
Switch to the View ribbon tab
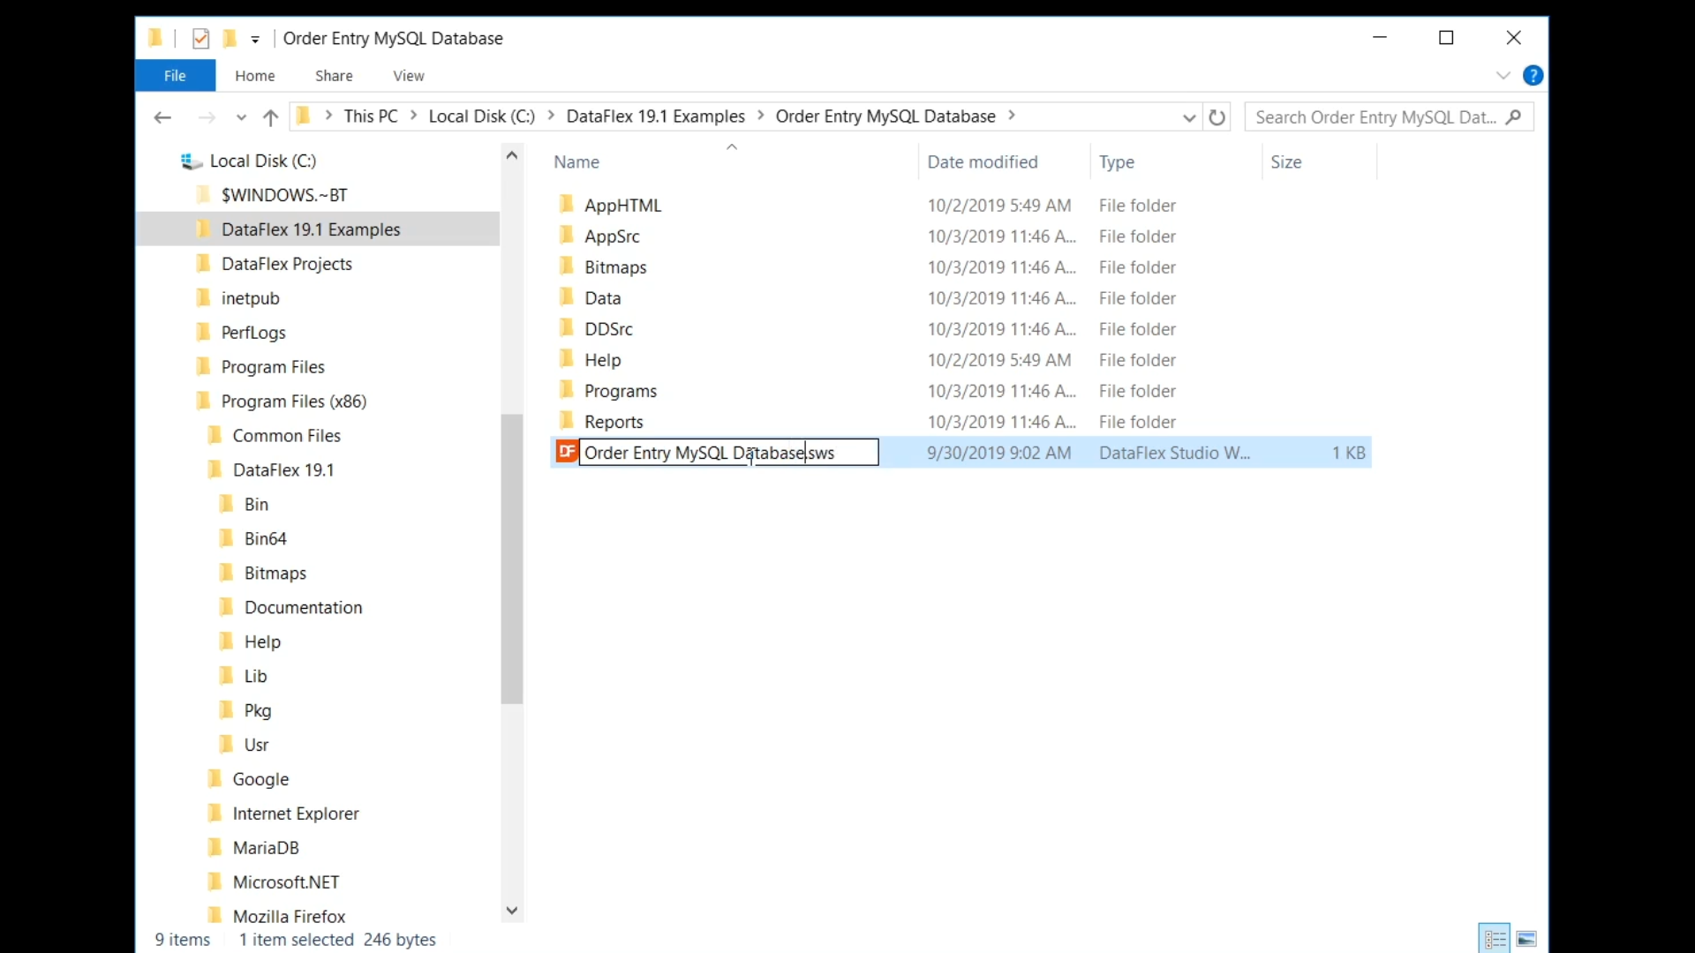click(x=408, y=76)
